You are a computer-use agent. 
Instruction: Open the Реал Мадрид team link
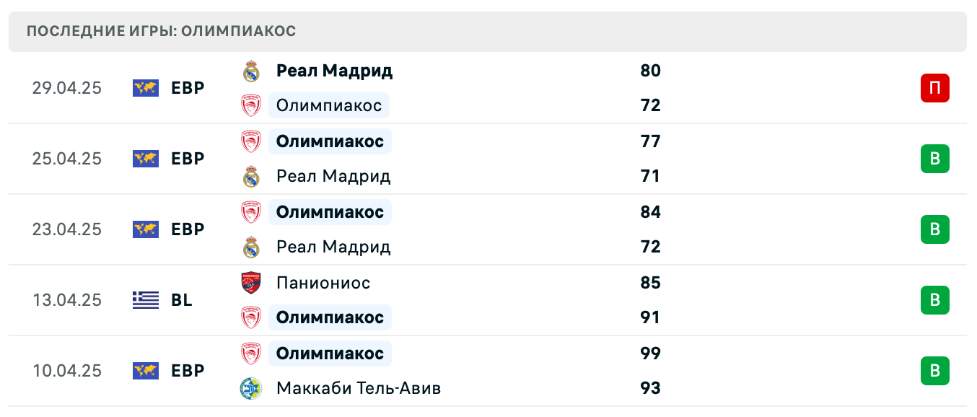pyautogui.click(x=334, y=71)
